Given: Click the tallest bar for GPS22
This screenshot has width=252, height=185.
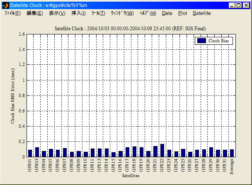Looking at the screenshot, I should pos(162,151).
